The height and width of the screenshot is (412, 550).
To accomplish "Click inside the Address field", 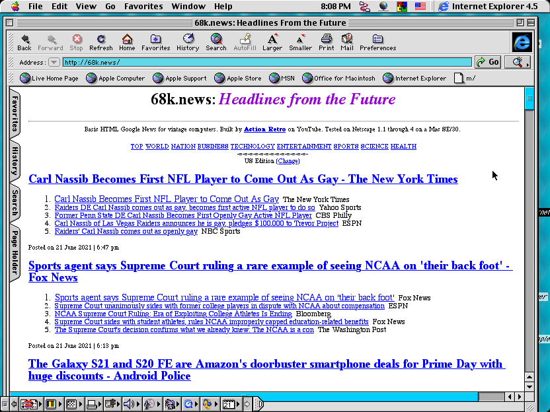I will click(267, 62).
